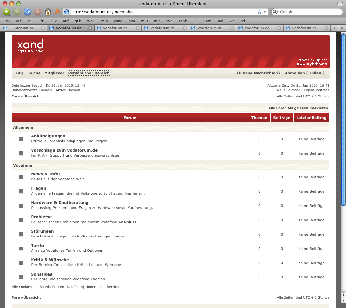Close the Information tab
Image resolution: width=346 pixels, height=308 pixels.
(43, 28)
